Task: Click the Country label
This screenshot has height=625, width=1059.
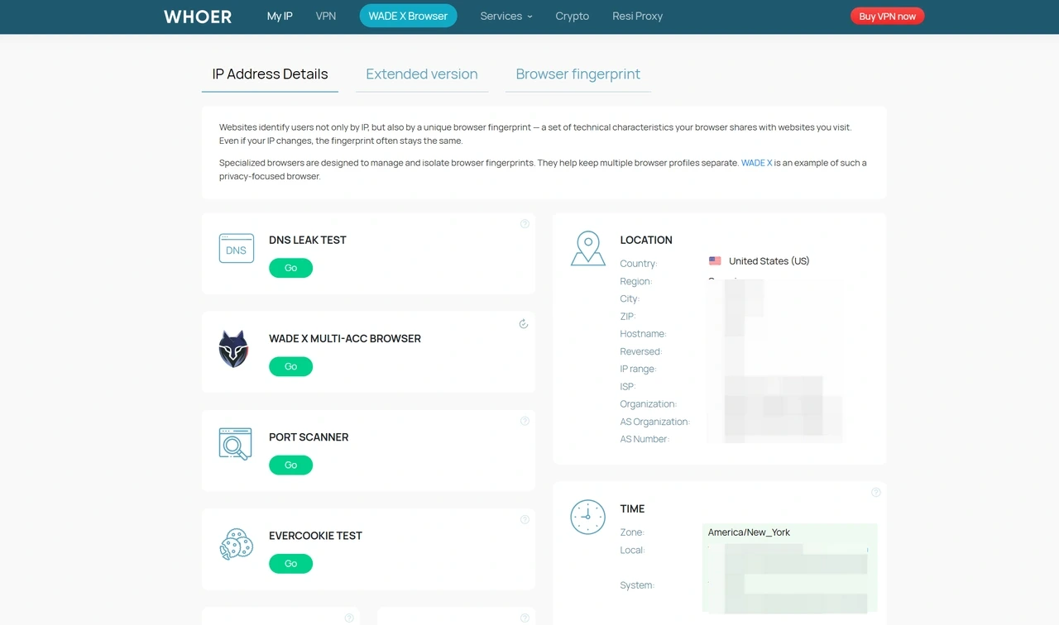Action: (x=639, y=264)
